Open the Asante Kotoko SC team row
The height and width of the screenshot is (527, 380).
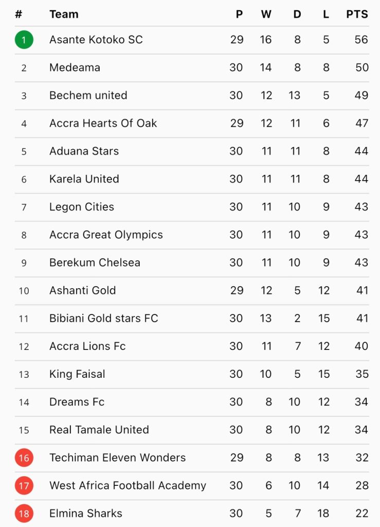click(x=192, y=40)
